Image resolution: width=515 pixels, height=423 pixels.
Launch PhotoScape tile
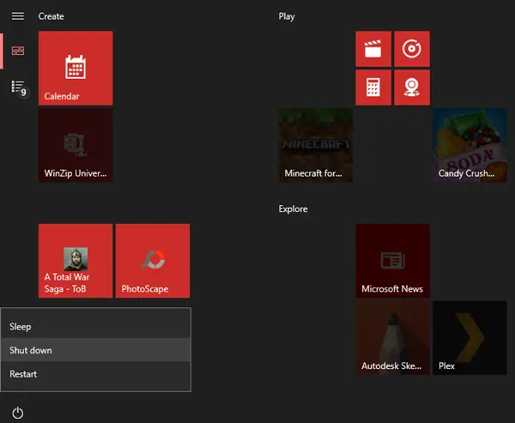(x=153, y=261)
